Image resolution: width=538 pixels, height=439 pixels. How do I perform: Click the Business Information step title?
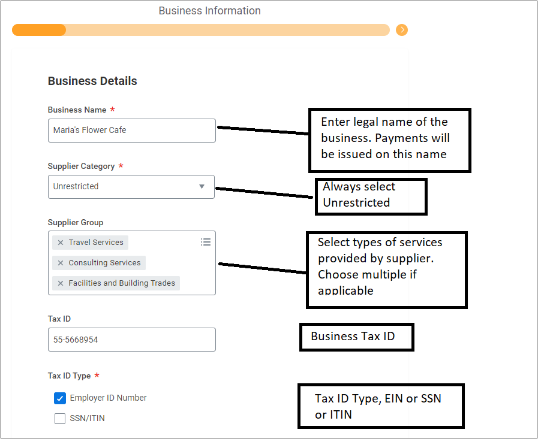coord(209,11)
